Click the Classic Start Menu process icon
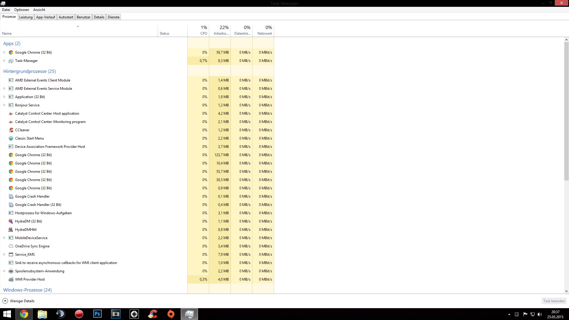Image resolution: width=569 pixels, height=320 pixels. point(11,138)
